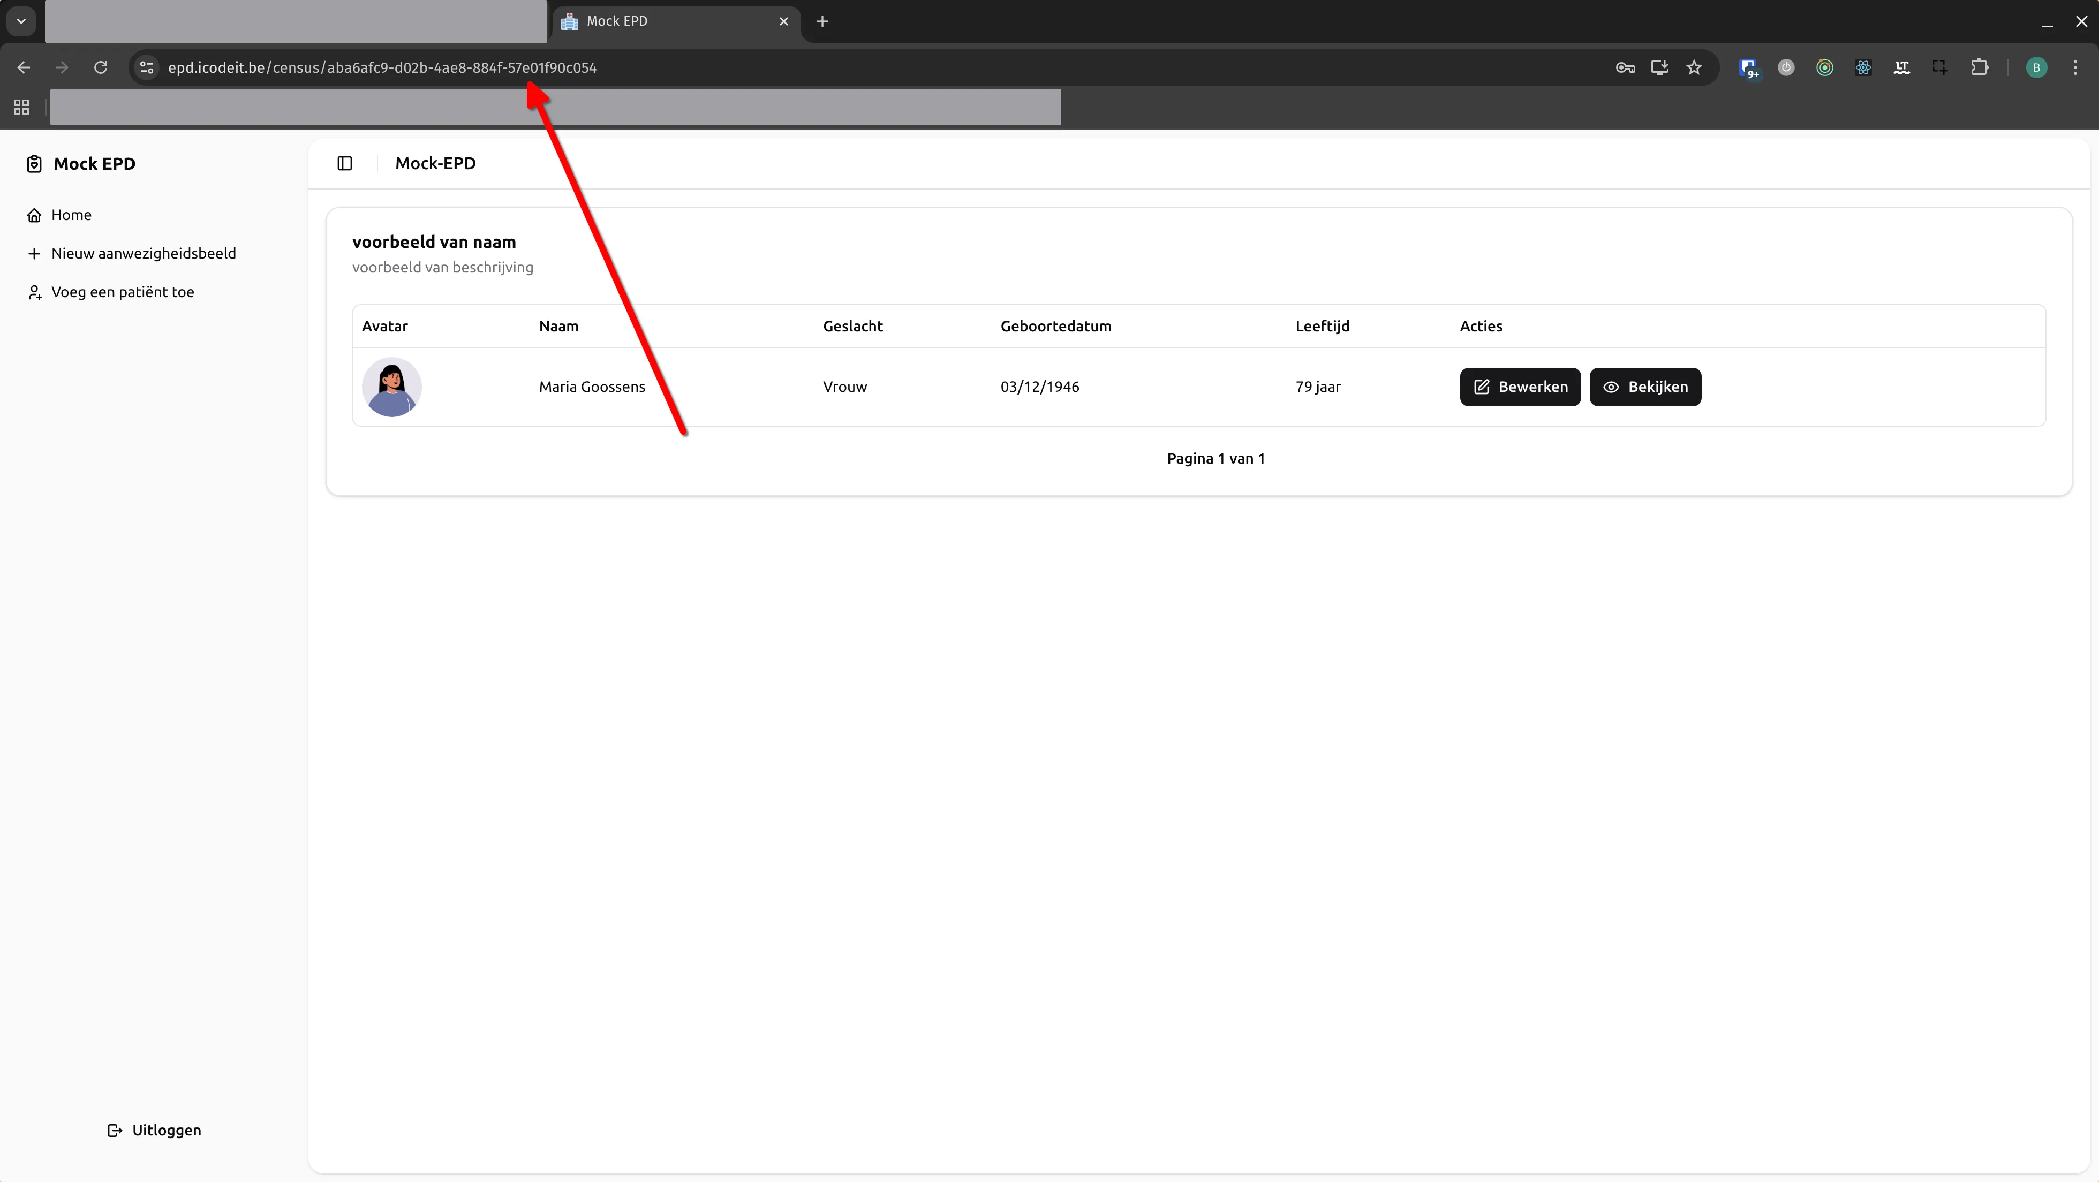This screenshot has height=1182, width=2099.
Task: Open the Extensions puzzle icon
Action: (x=1979, y=67)
